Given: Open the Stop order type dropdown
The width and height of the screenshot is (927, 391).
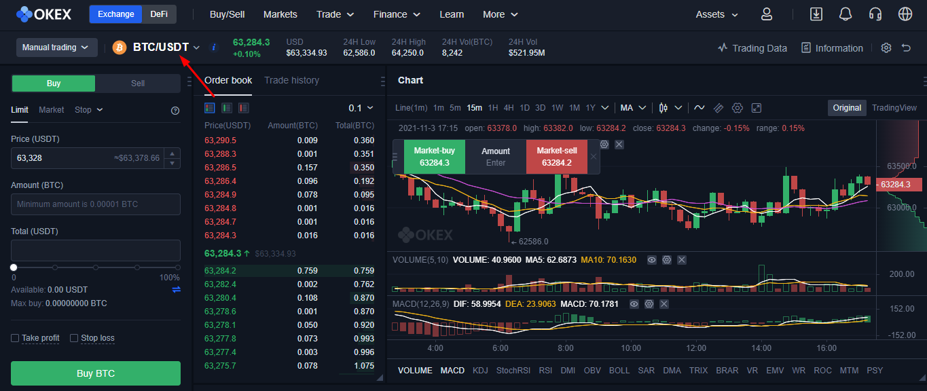Looking at the screenshot, I should coord(88,110).
